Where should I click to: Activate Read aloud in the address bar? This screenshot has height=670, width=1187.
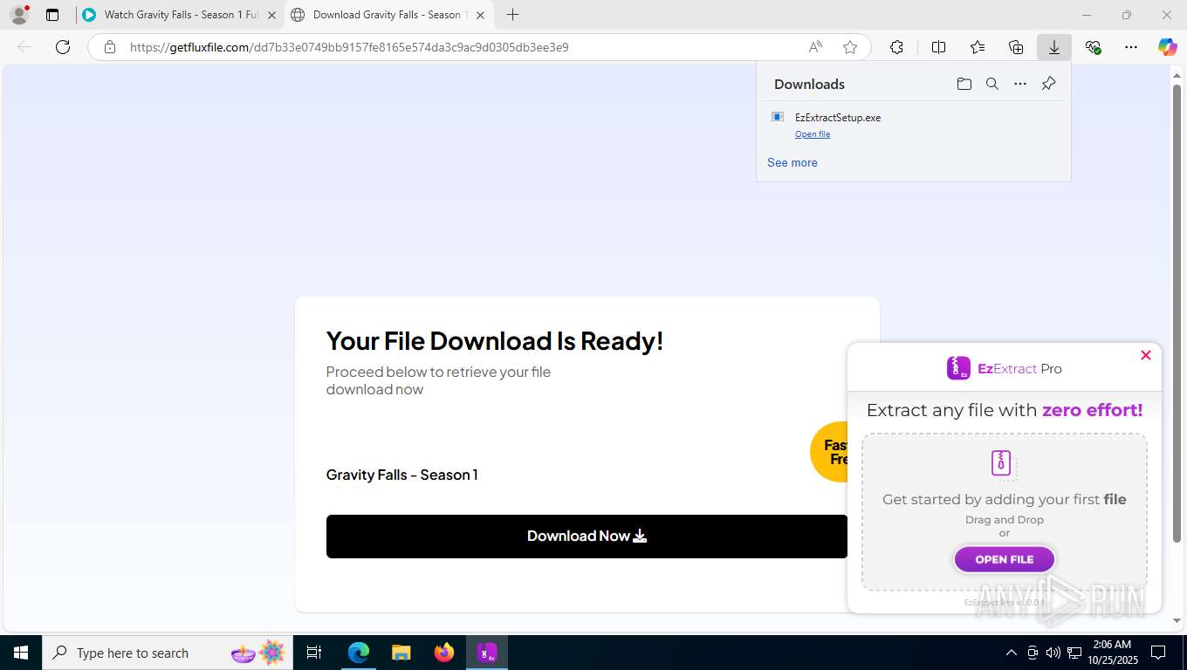(x=815, y=47)
